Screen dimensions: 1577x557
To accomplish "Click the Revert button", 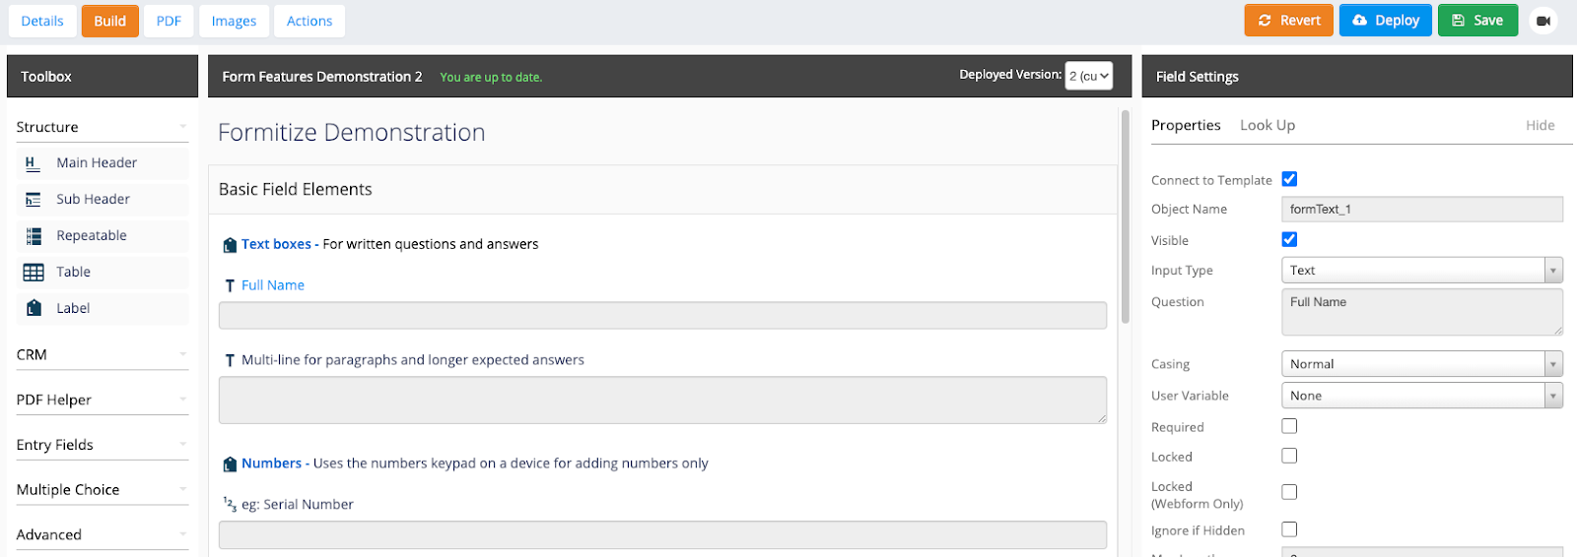I will click(1289, 21).
